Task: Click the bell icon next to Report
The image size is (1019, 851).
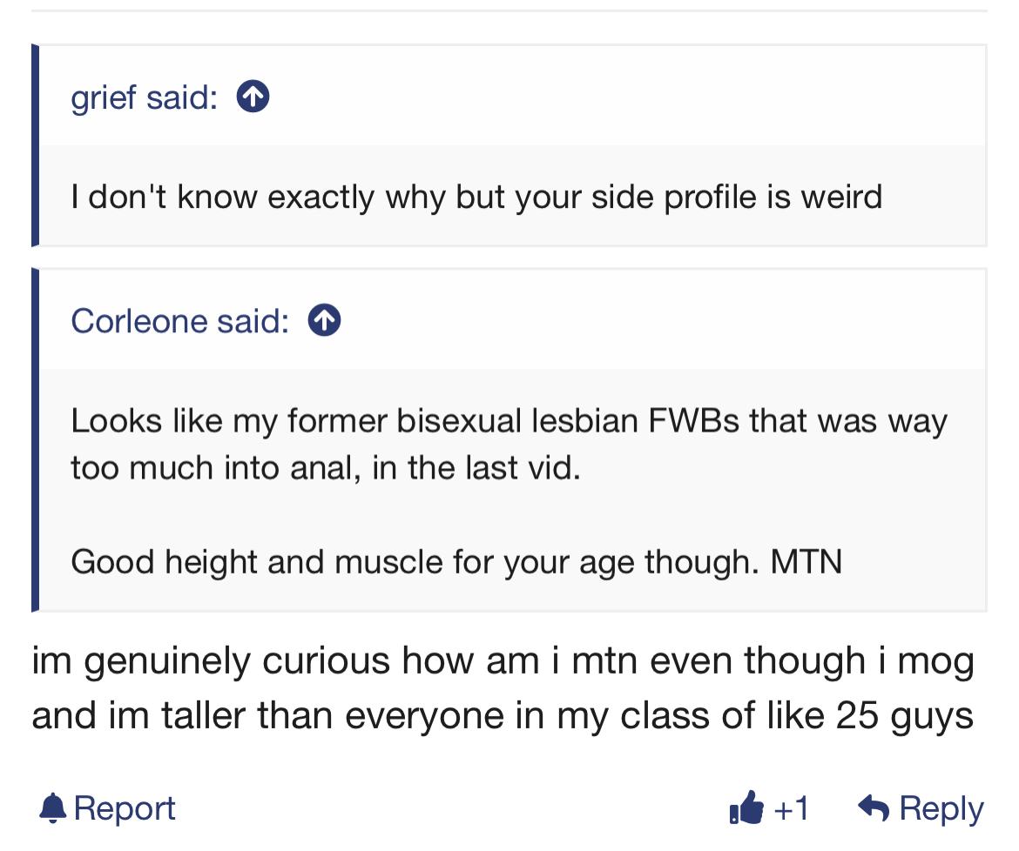Action: 52,808
